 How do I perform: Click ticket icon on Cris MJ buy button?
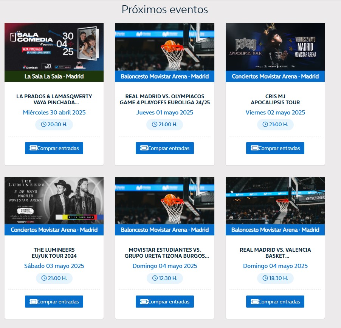pos(255,148)
